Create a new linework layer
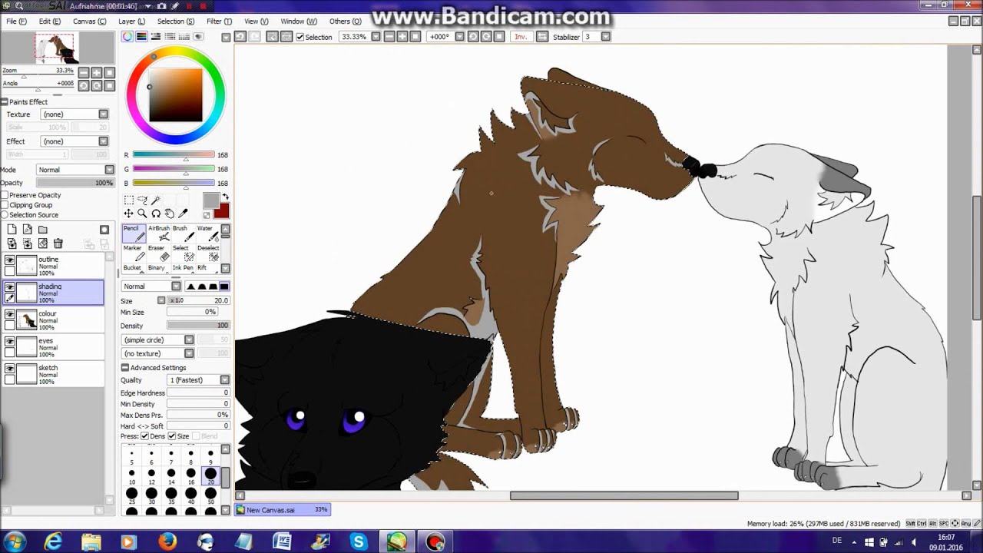 27,230
